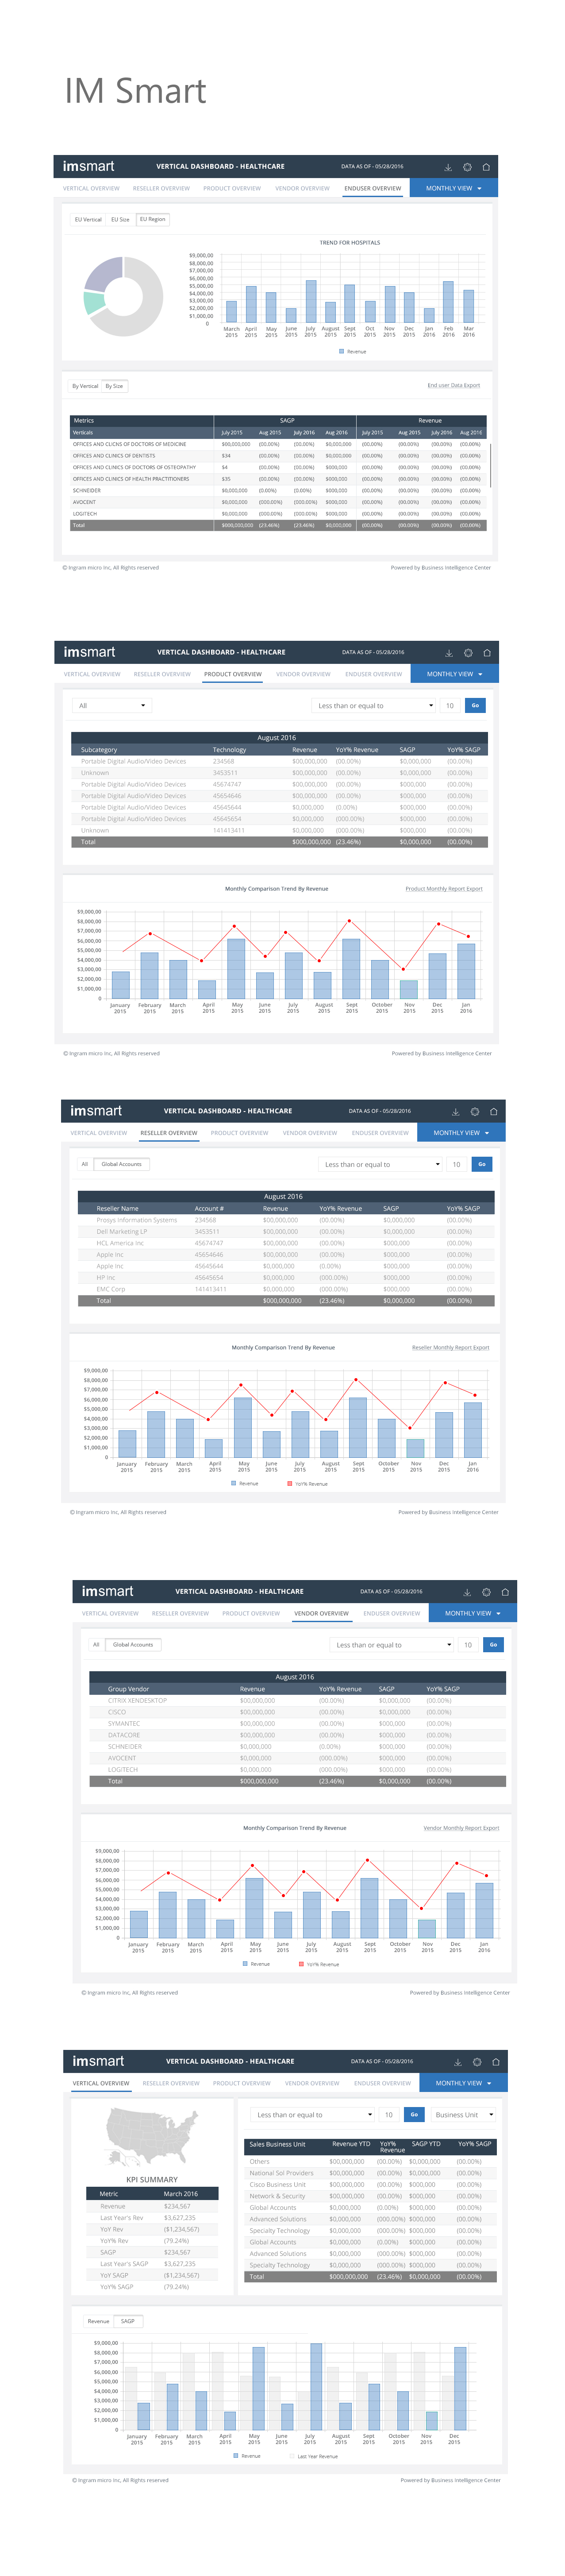The width and height of the screenshot is (565, 2576).
Task: Switch to Reseller Overview tab in Product Overview dashboard
Action: tap(162, 674)
